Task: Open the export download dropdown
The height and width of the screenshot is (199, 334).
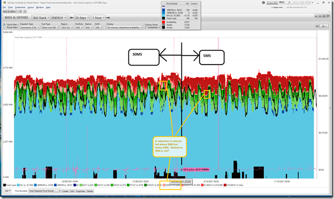Action: tap(324, 26)
